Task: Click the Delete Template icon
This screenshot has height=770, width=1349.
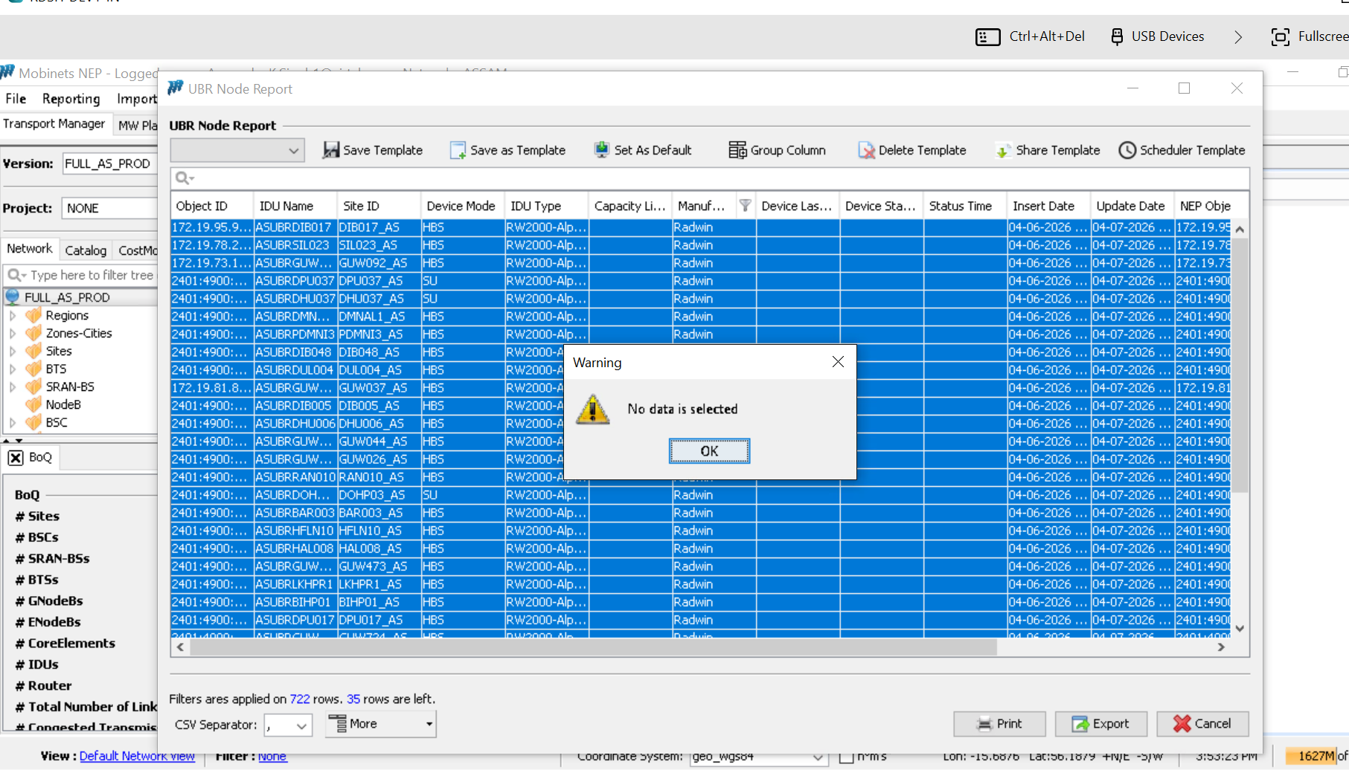Action: (866, 150)
